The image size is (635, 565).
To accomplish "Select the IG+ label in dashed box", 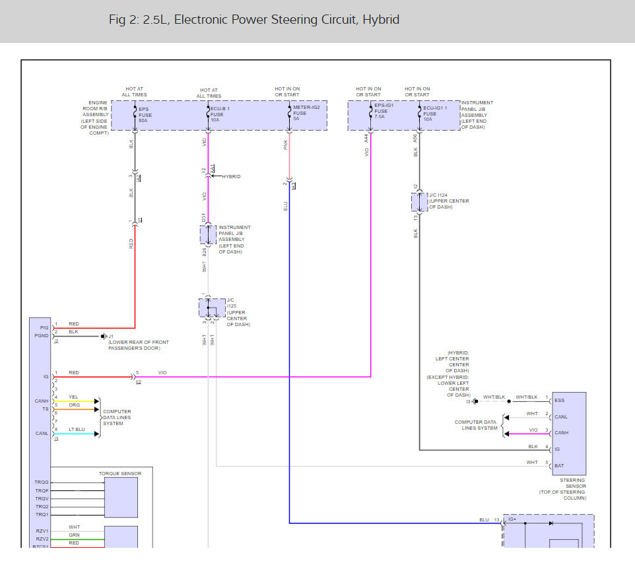I will click(x=512, y=519).
